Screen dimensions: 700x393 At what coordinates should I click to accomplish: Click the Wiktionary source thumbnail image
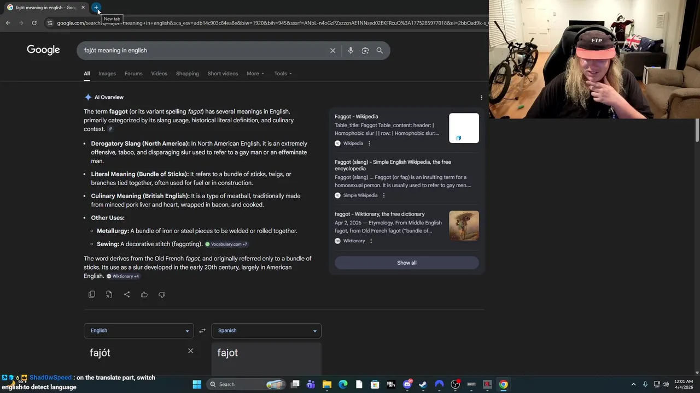point(464,225)
